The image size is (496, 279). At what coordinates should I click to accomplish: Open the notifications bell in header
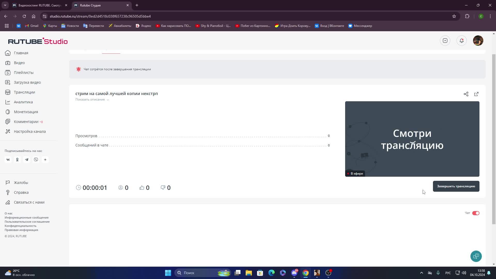[462, 41]
